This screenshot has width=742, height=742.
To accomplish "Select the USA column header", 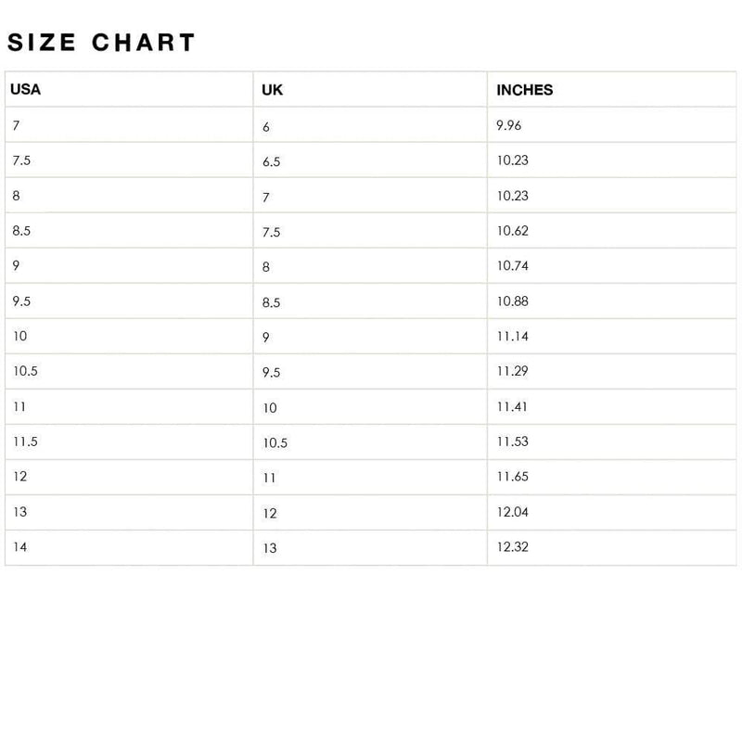I will pos(25,90).
